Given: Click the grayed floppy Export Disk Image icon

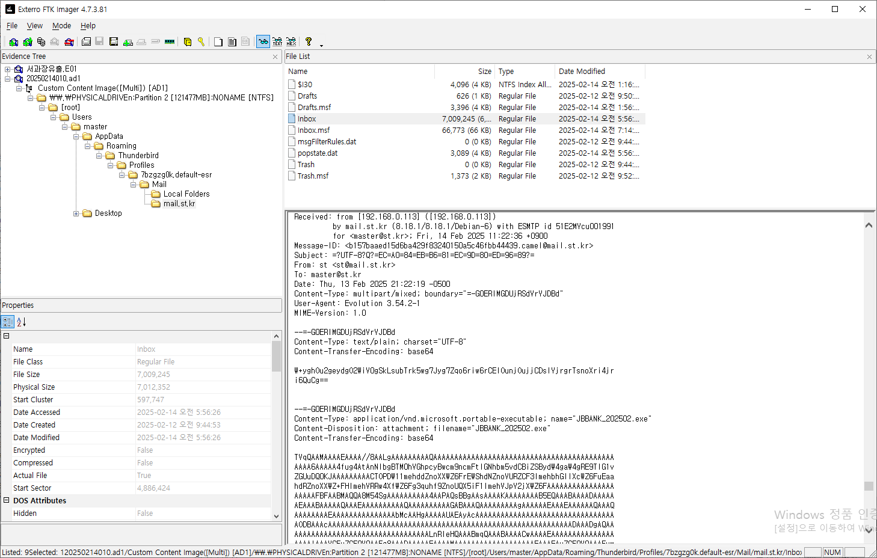Looking at the screenshot, I should pyautogui.click(x=99, y=41).
